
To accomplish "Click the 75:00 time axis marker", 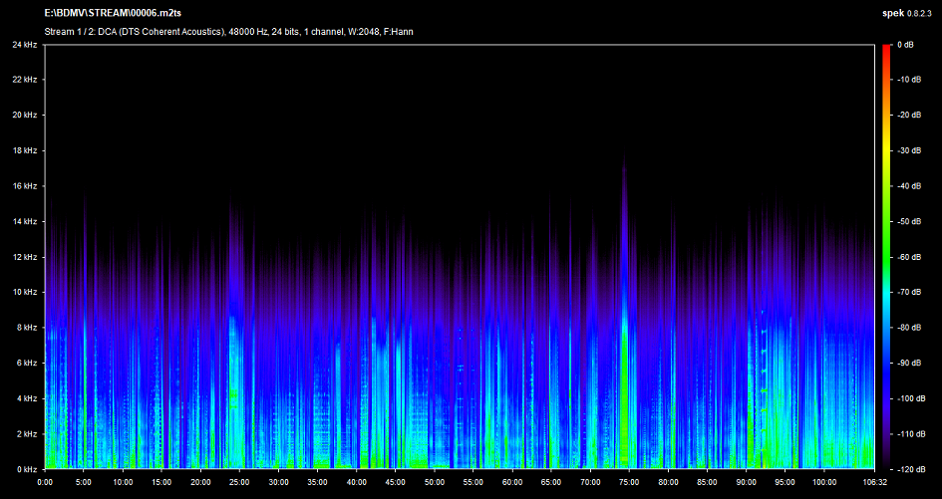I will point(628,481).
